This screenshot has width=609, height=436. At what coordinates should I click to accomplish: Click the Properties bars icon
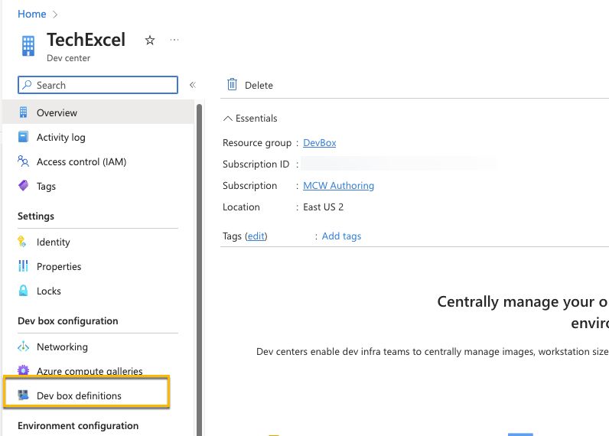(23, 266)
